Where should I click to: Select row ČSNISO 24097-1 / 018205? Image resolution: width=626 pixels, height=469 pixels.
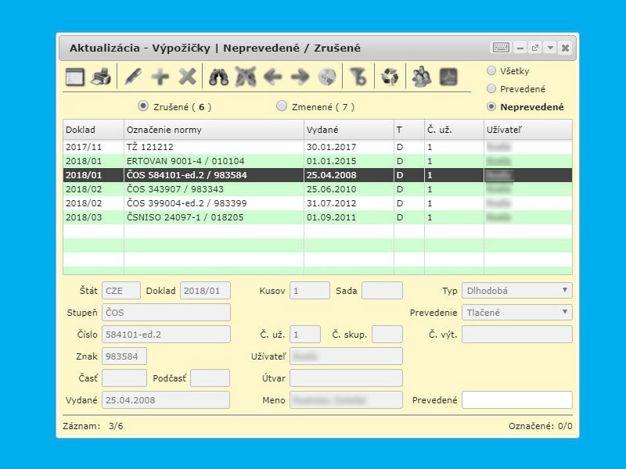coord(318,217)
